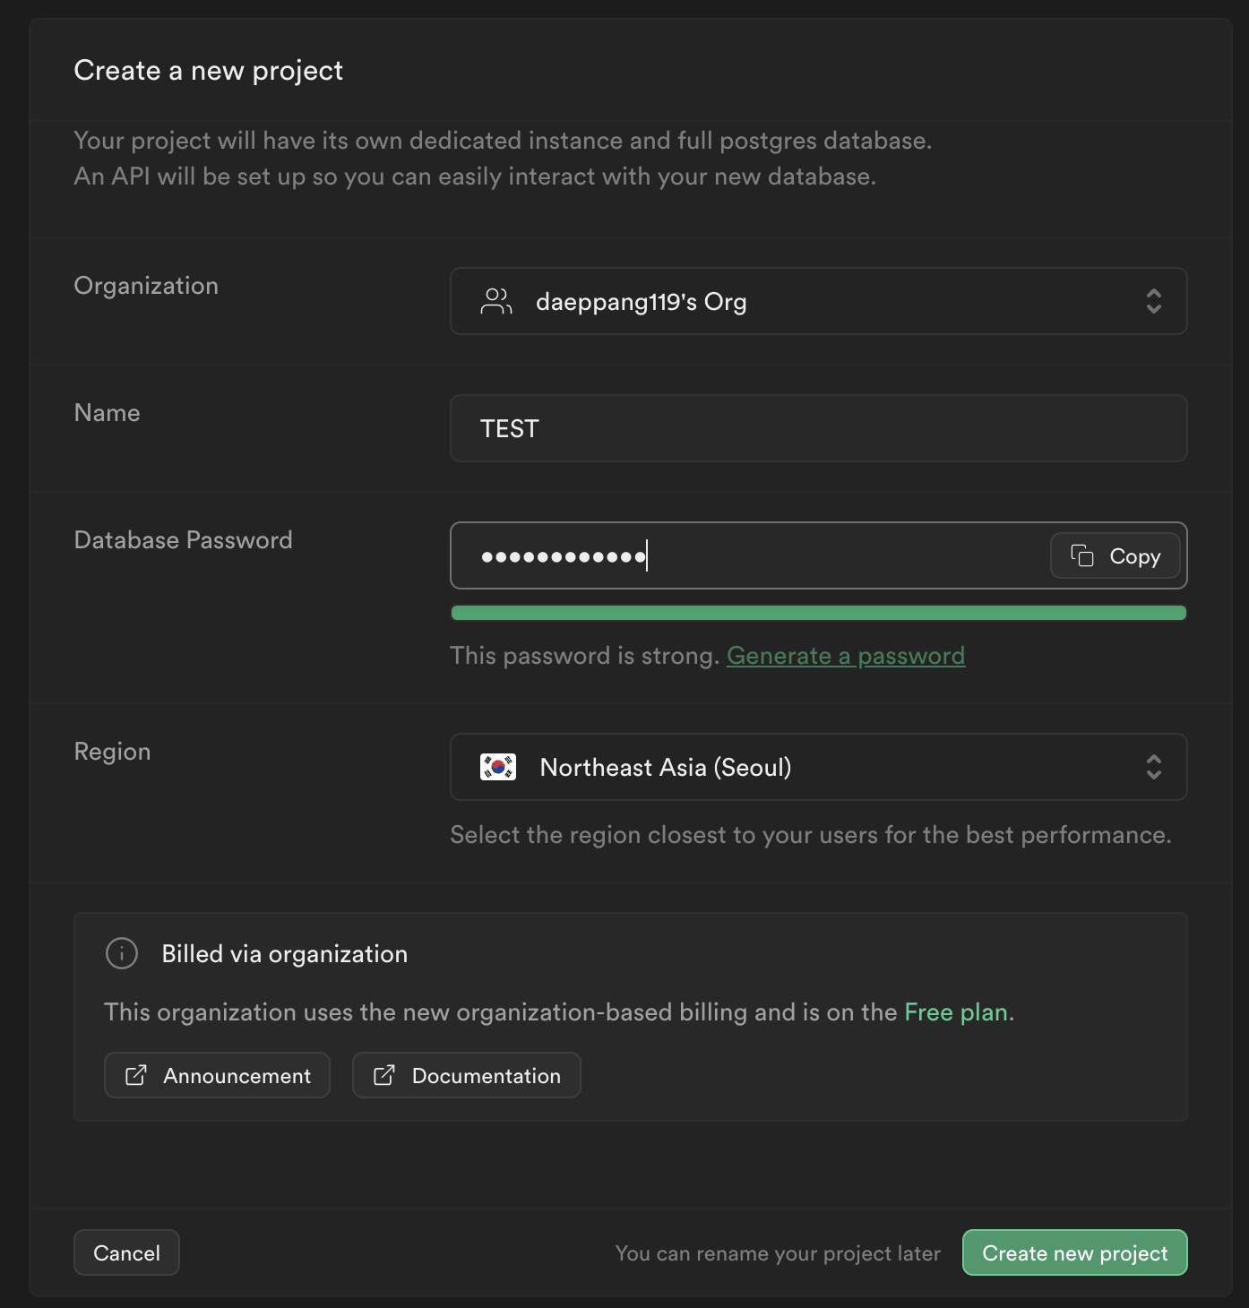Image resolution: width=1249 pixels, height=1308 pixels.
Task: Click the South Korea flag icon
Action: pyautogui.click(x=498, y=767)
